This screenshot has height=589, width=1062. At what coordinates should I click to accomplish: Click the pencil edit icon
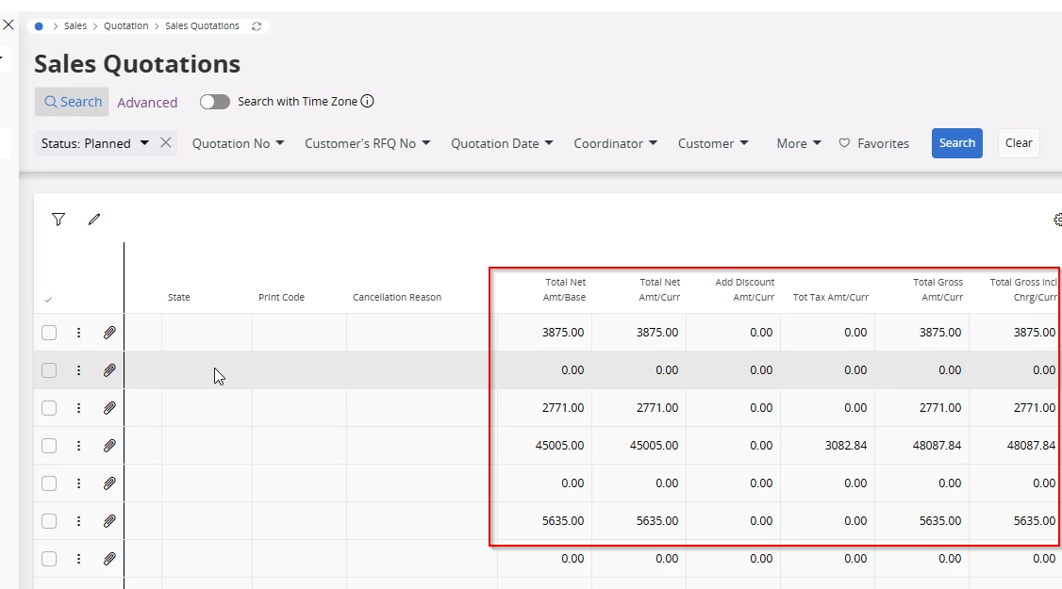(x=94, y=220)
